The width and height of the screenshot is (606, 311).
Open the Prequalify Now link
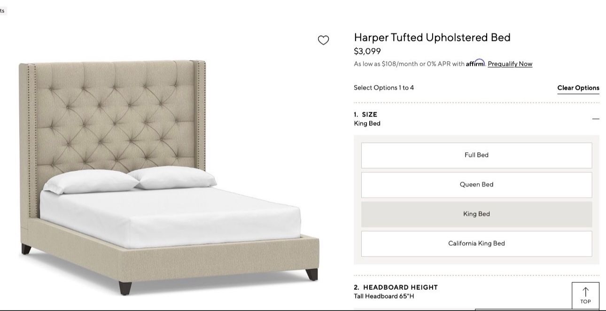510,64
